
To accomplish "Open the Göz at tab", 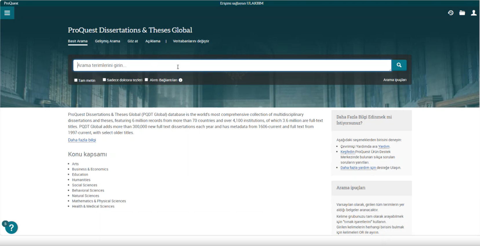I will coord(132,41).
